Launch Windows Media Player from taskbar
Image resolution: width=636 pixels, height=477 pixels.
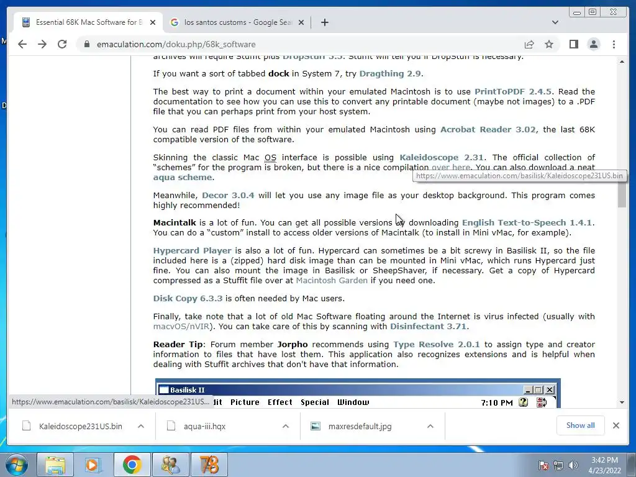click(93, 465)
